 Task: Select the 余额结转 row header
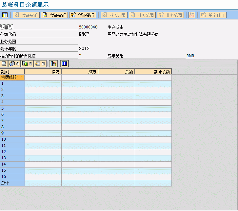(x=12, y=78)
